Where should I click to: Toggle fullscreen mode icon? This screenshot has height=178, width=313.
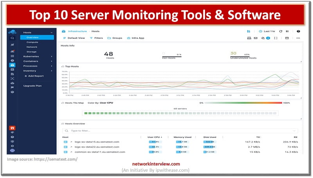coord(276,38)
